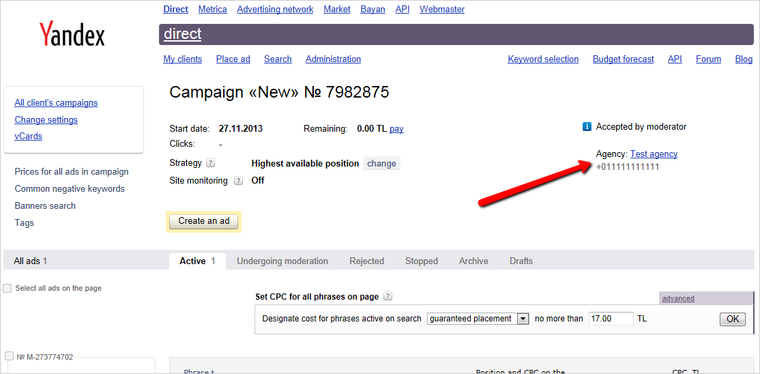Click Remaining balance 0.00 TL value
Viewport: 760px width, 374px height.
[371, 129]
